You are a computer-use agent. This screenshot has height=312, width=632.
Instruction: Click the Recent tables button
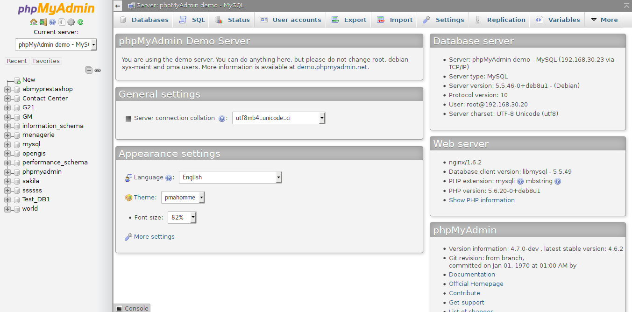click(x=17, y=61)
